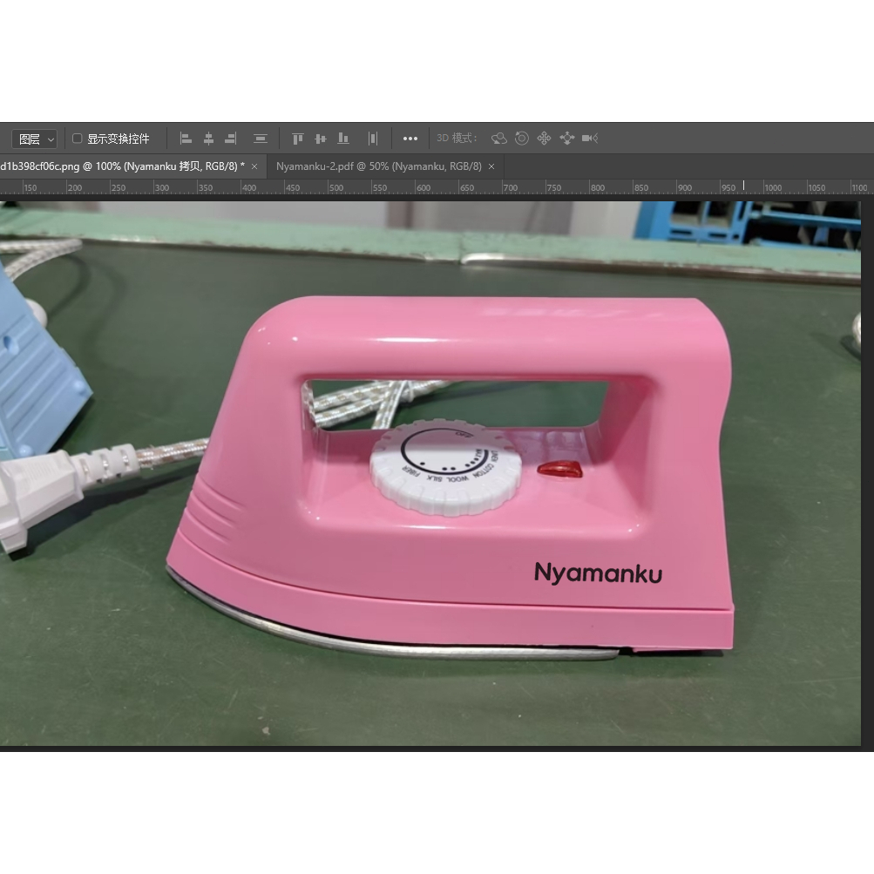Close the Nyamanku-2.pdf tab

[491, 166]
